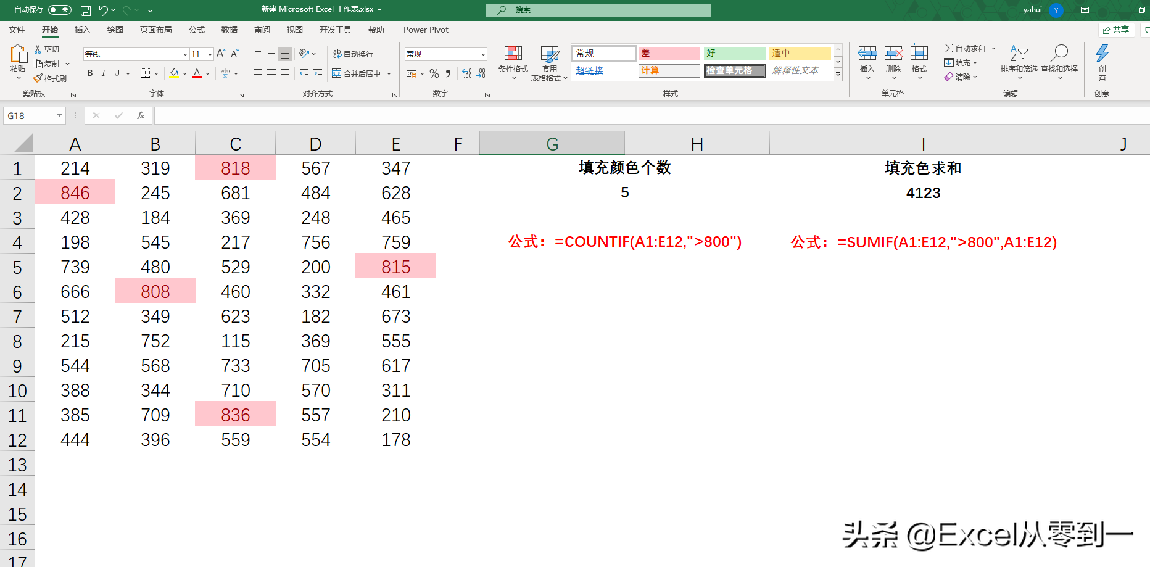Expand the Name Box dropdown arrow

(x=59, y=115)
